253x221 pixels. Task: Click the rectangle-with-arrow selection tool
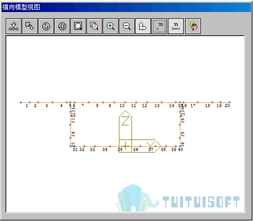point(30,26)
